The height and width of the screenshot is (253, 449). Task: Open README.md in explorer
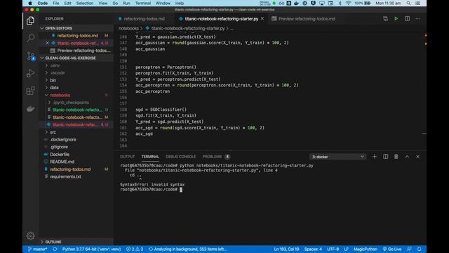(62, 162)
